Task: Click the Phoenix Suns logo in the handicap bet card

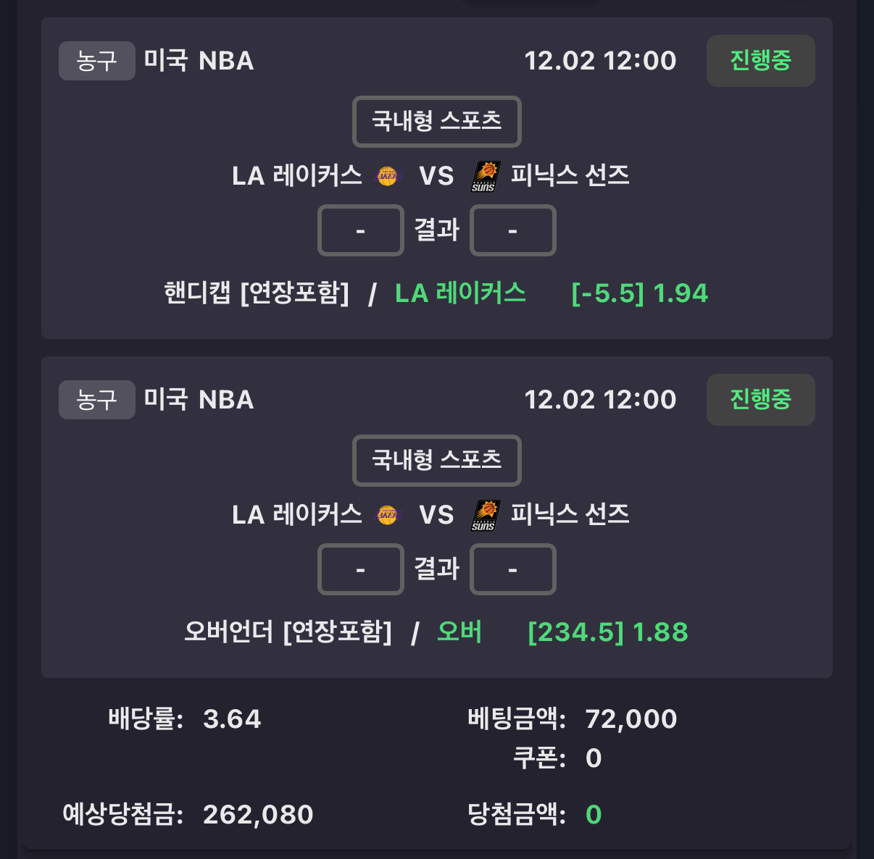Action: pyautogui.click(x=485, y=176)
